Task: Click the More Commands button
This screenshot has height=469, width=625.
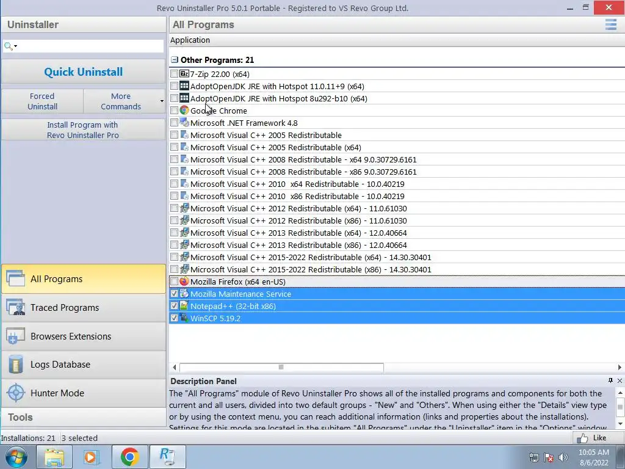Action: click(x=121, y=101)
